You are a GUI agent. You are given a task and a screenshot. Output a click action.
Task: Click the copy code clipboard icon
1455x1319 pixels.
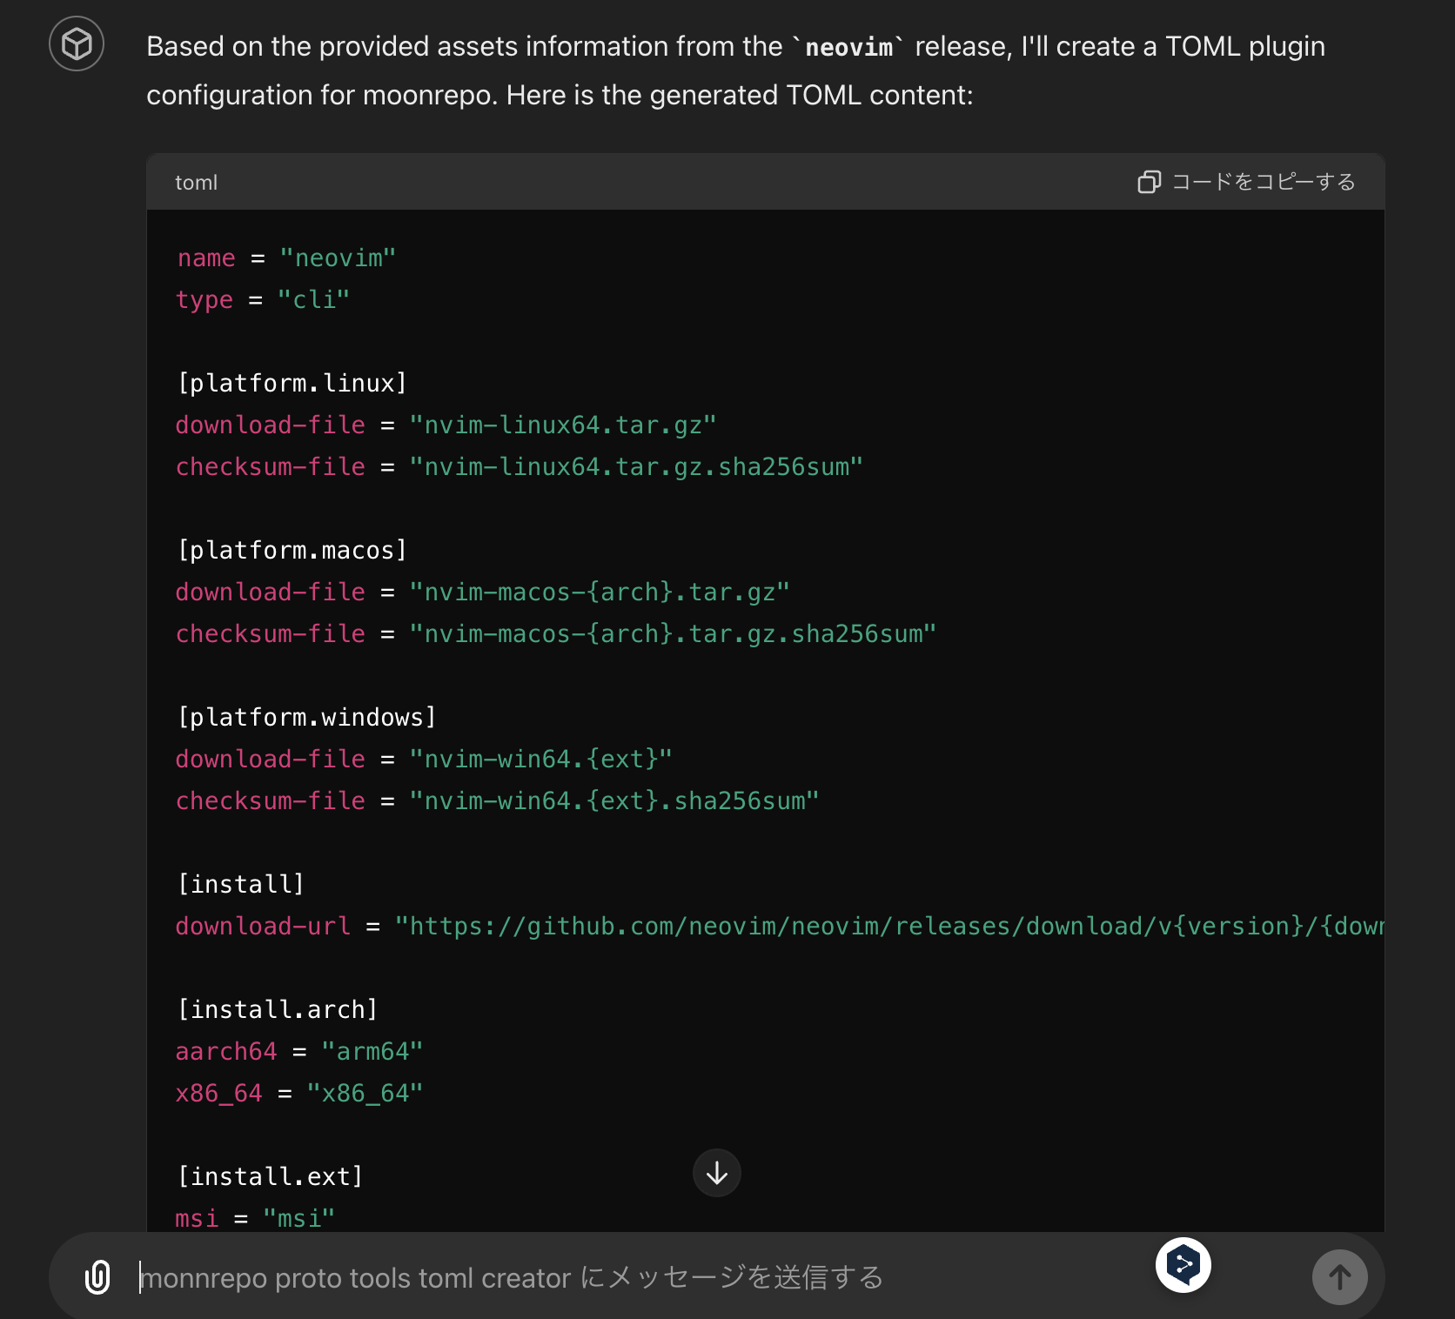(1150, 182)
